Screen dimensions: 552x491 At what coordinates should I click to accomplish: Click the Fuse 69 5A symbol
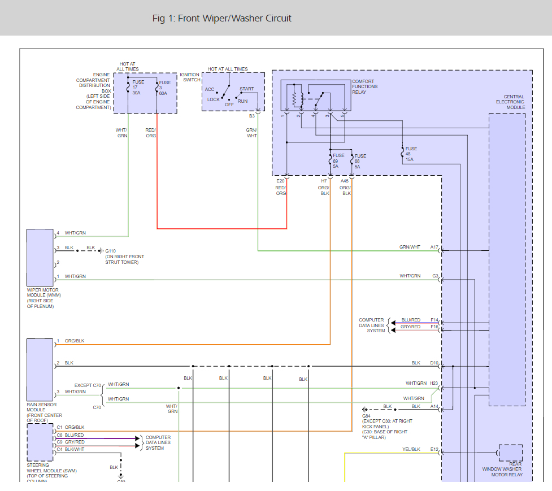click(330, 160)
